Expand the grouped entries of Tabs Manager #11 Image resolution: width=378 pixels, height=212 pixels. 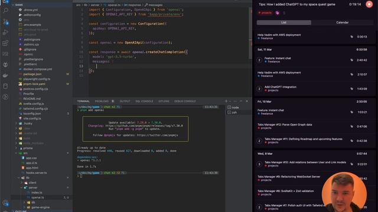click(x=259, y=141)
